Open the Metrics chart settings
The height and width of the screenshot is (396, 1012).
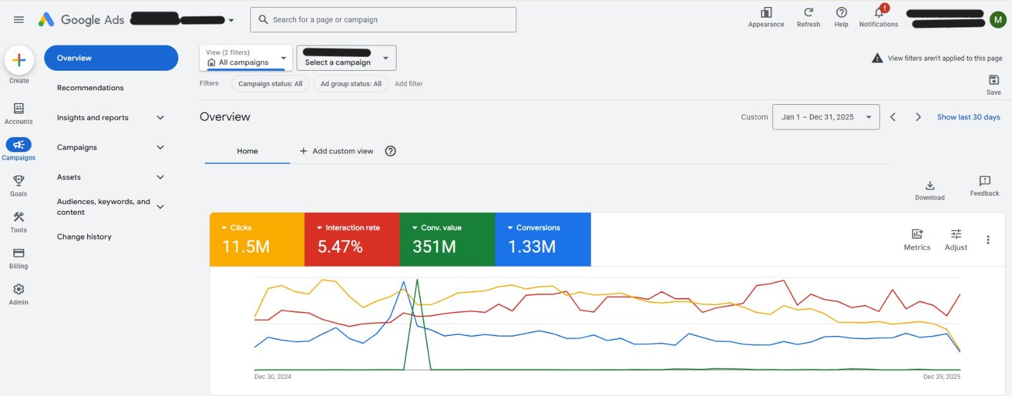916,234
